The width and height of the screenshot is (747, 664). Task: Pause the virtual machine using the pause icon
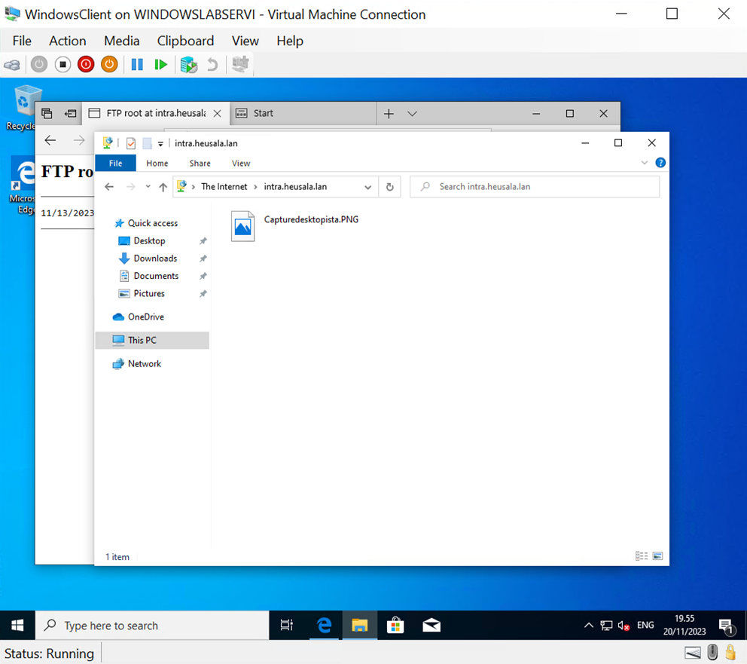point(138,64)
